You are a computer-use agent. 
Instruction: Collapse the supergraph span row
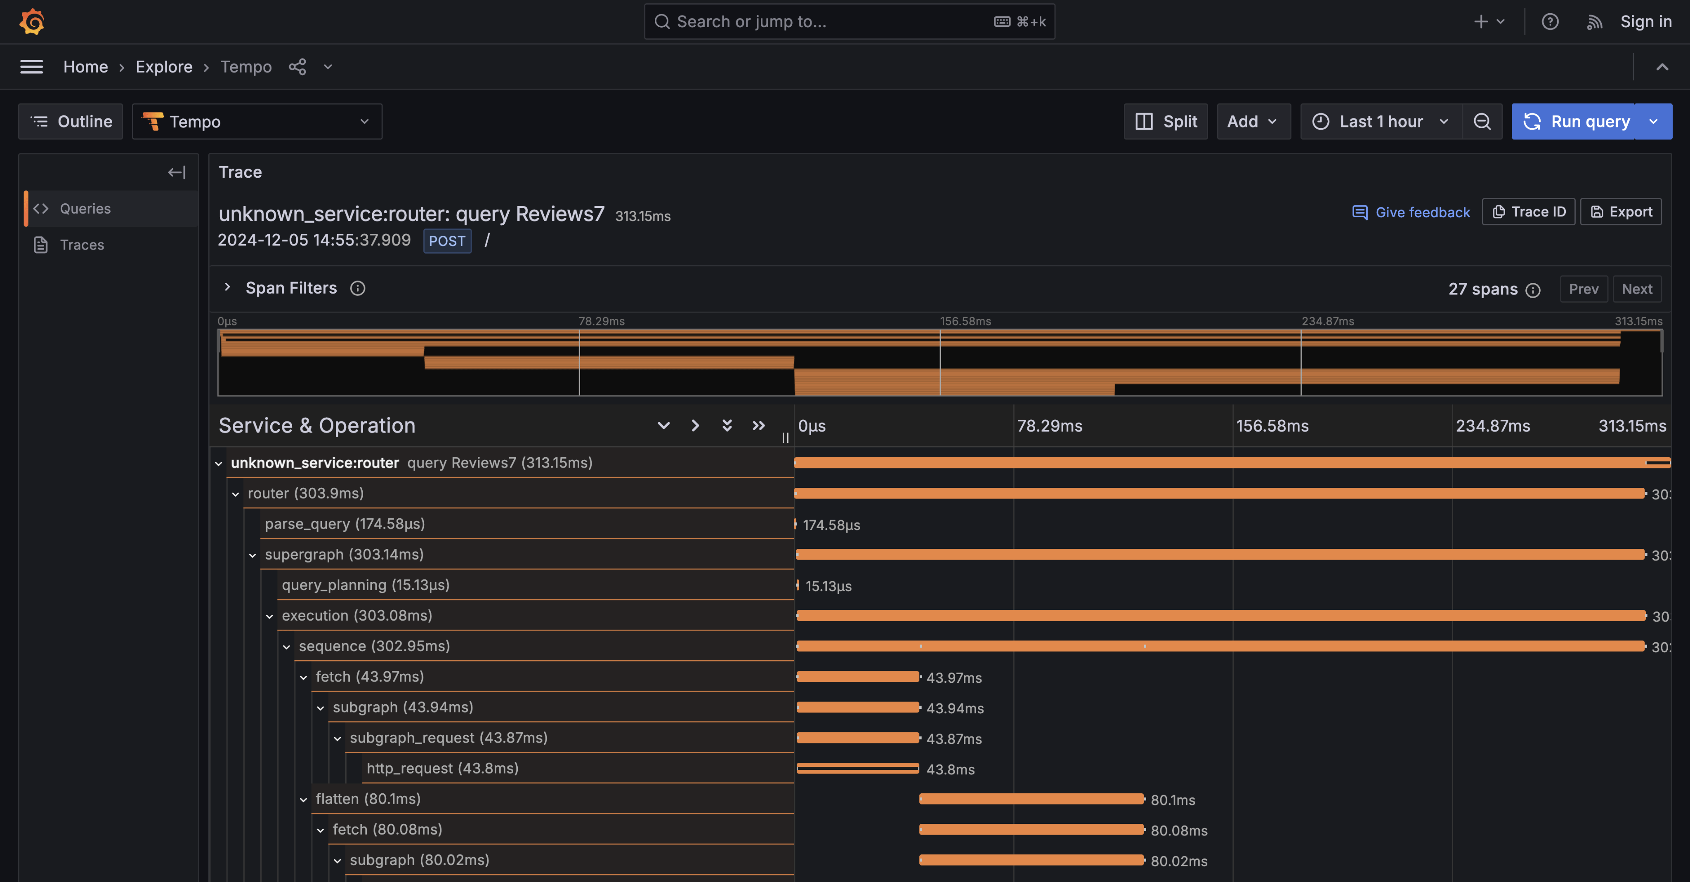[x=253, y=555]
